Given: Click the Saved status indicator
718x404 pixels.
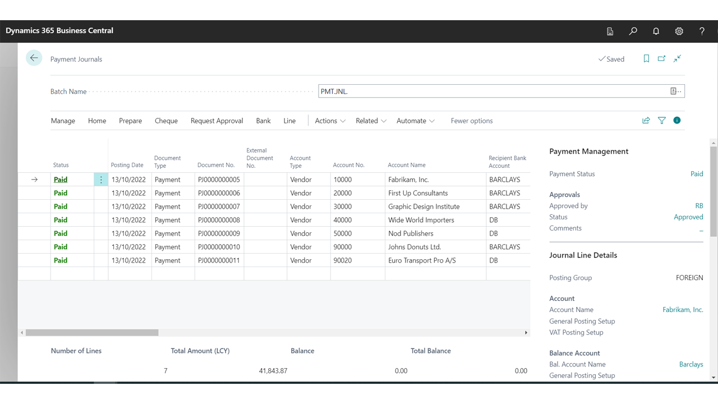Looking at the screenshot, I should 611,59.
